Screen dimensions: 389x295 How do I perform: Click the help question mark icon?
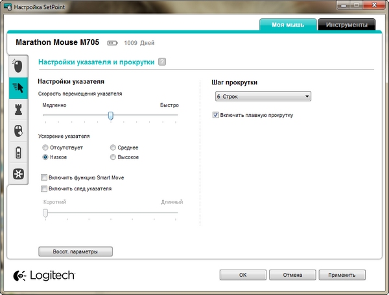[162, 62]
